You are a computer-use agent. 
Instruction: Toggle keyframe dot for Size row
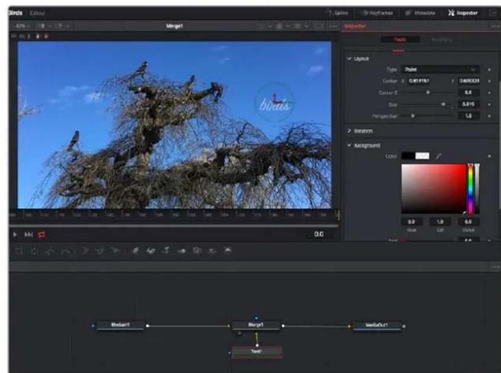(x=489, y=104)
